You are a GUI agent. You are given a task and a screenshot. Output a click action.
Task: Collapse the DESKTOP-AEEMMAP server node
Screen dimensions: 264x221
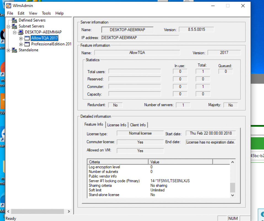point(15,33)
